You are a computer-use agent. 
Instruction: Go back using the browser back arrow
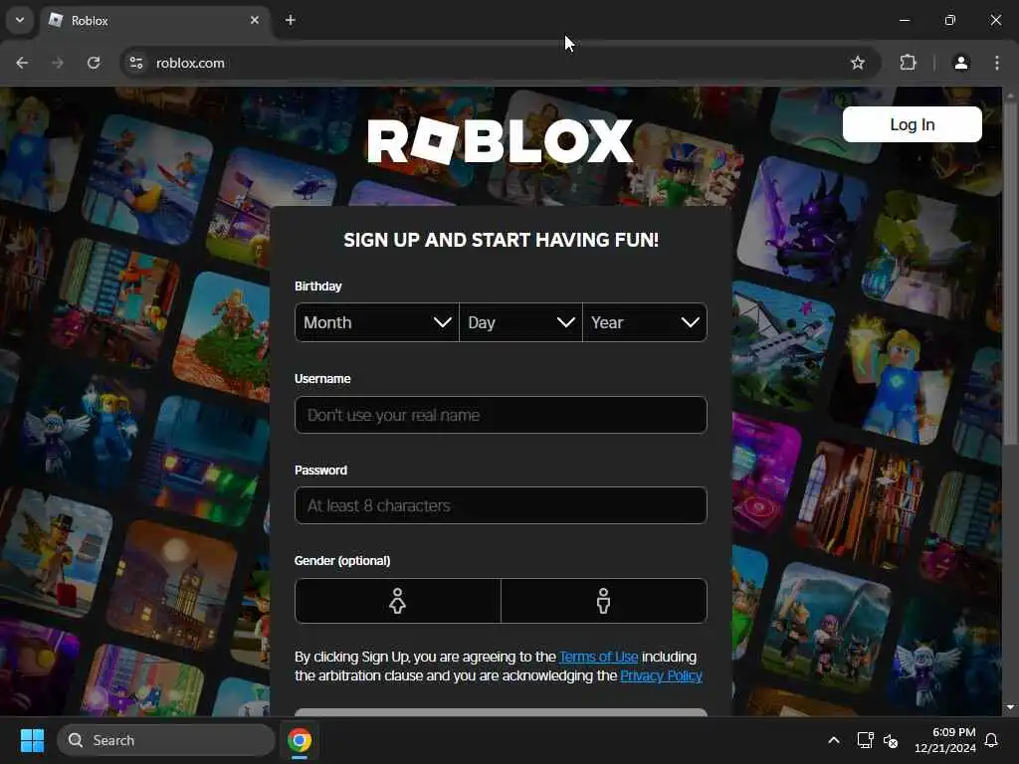tap(22, 63)
